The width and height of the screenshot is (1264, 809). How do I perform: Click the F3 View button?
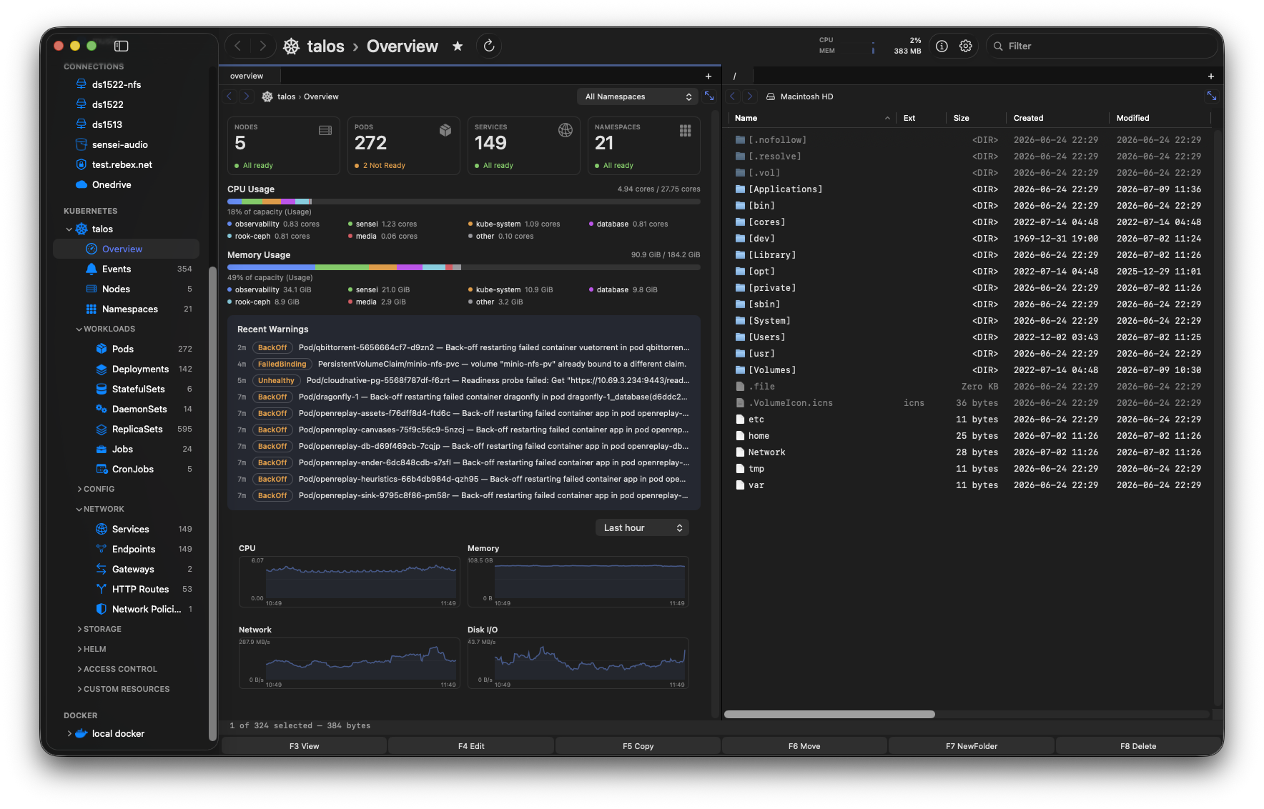click(x=305, y=745)
